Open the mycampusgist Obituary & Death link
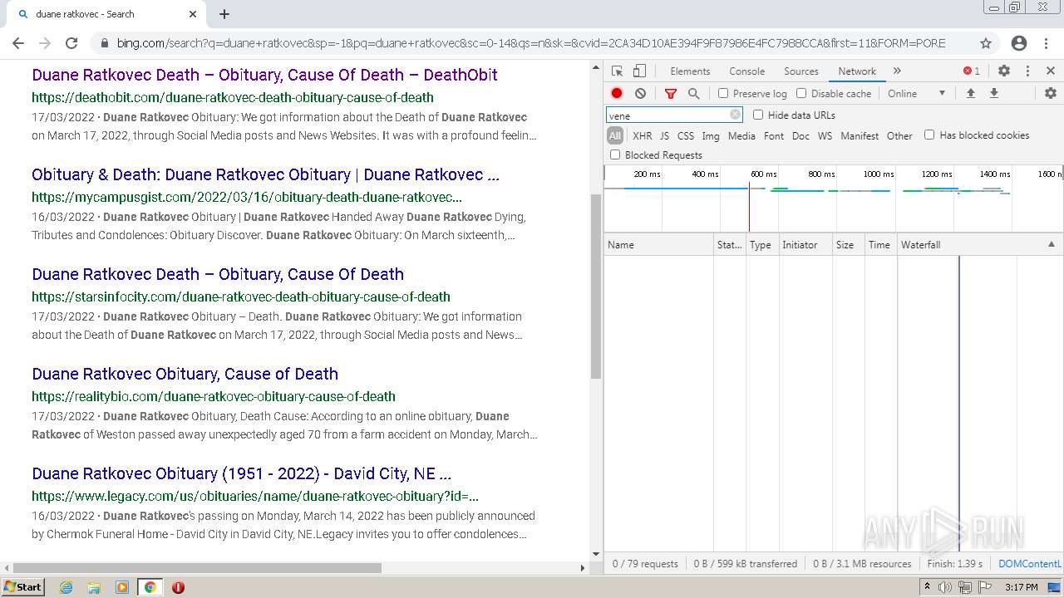The width and height of the screenshot is (1064, 598). coord(265,174)
